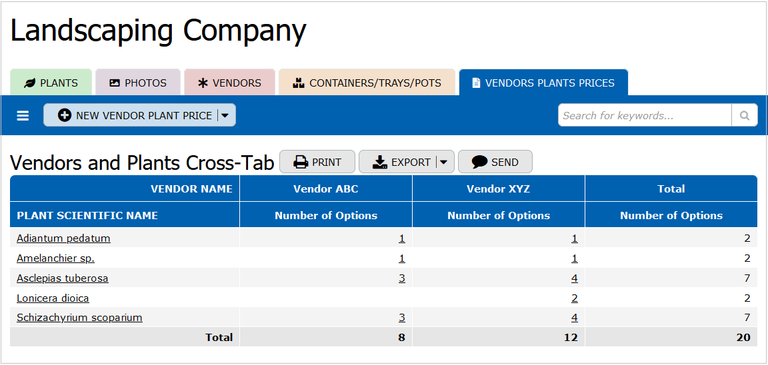This screenshot has height=365, width=768.
Task: Open the Schizachyrium scoparium link
Action: pyautogui.click(x=79, y=318)
